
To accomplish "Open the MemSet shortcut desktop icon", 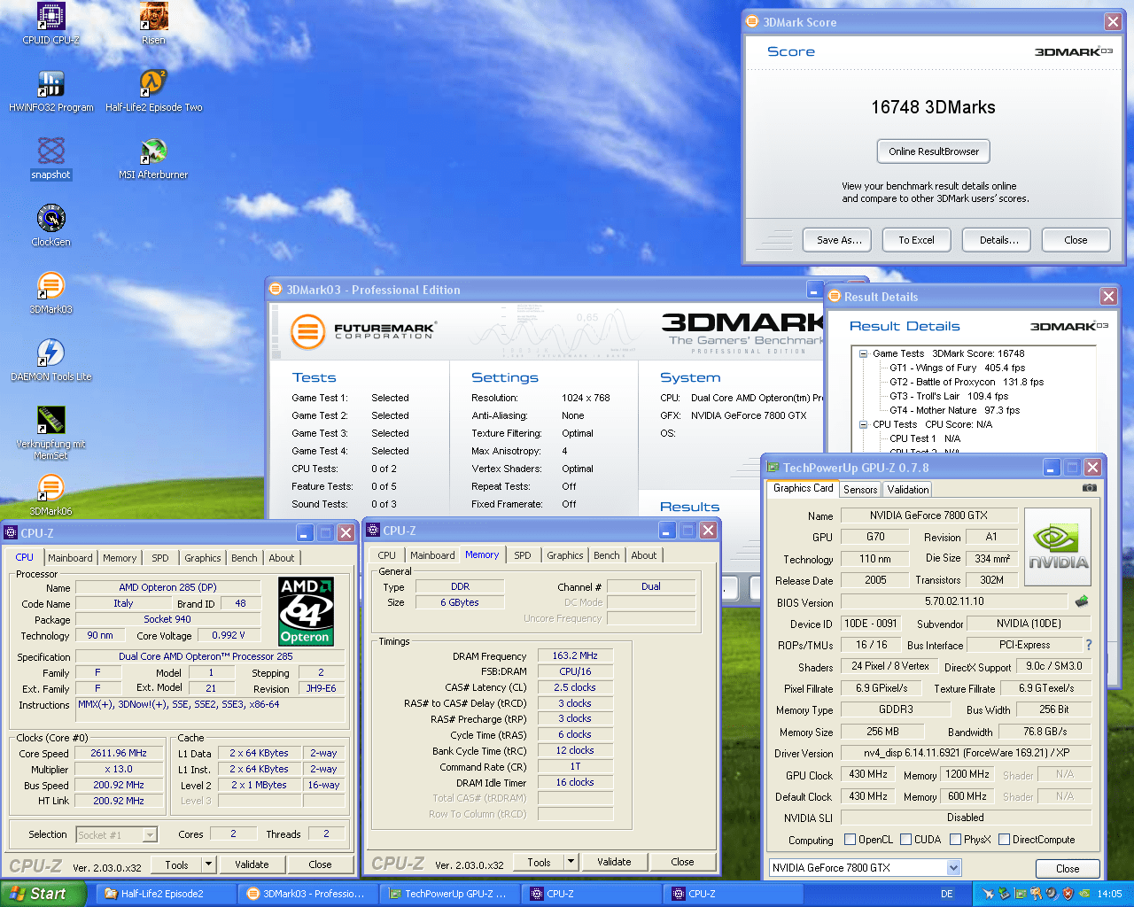I will 50,432.
